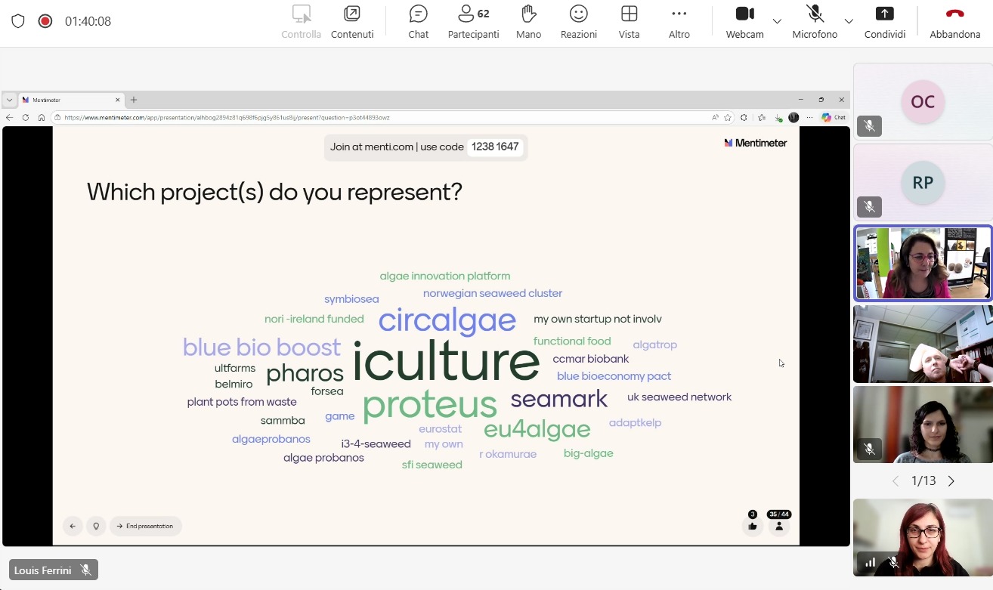The height and width of the screenshot is (590, 993).
Task: Select the Mentimeter browser tab
Action: pyautogui.click(x=70, y=100)
